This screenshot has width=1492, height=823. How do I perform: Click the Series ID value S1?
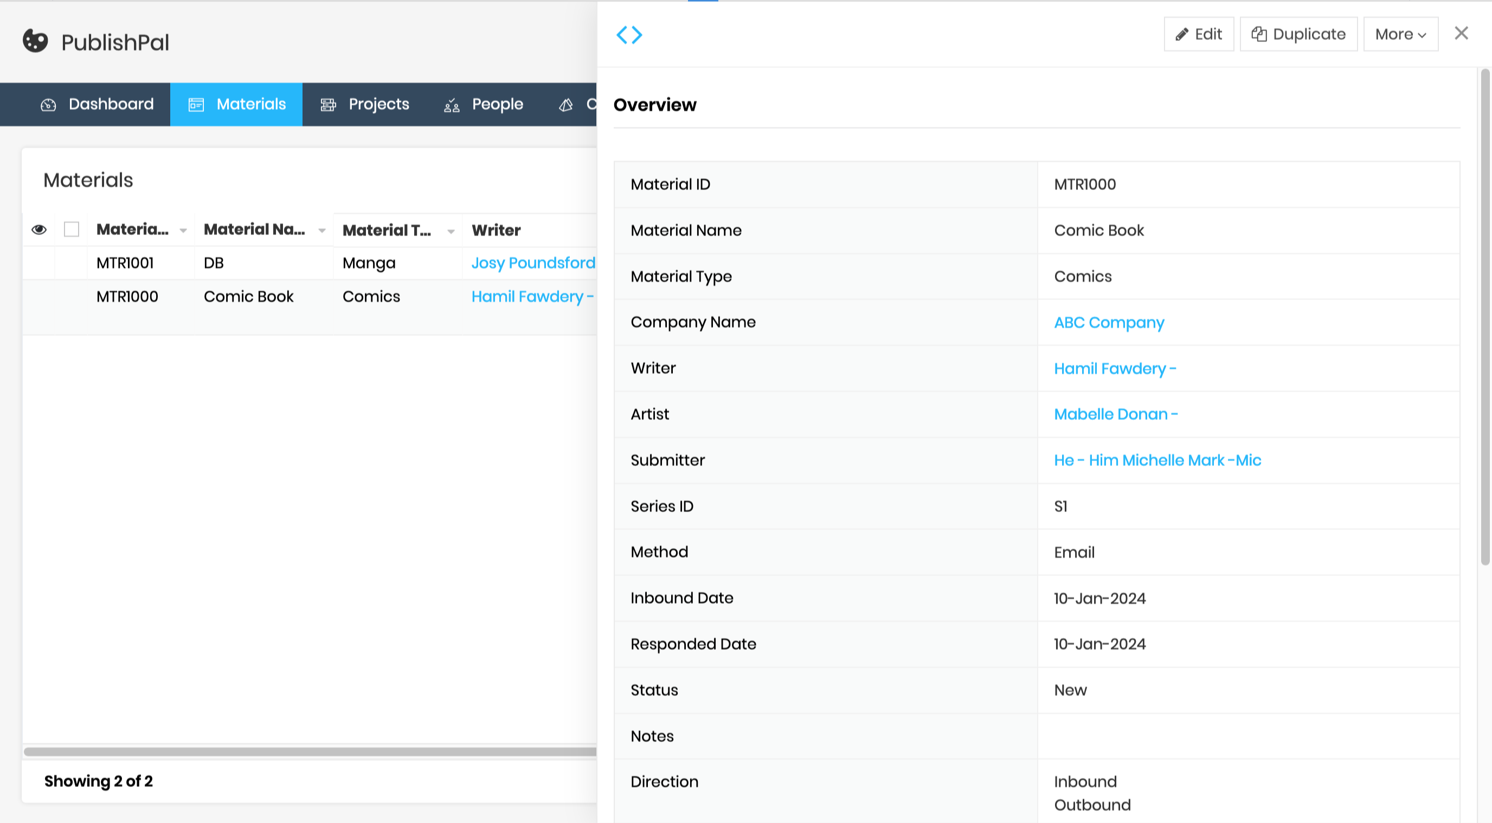click(x=1060, y=506)
